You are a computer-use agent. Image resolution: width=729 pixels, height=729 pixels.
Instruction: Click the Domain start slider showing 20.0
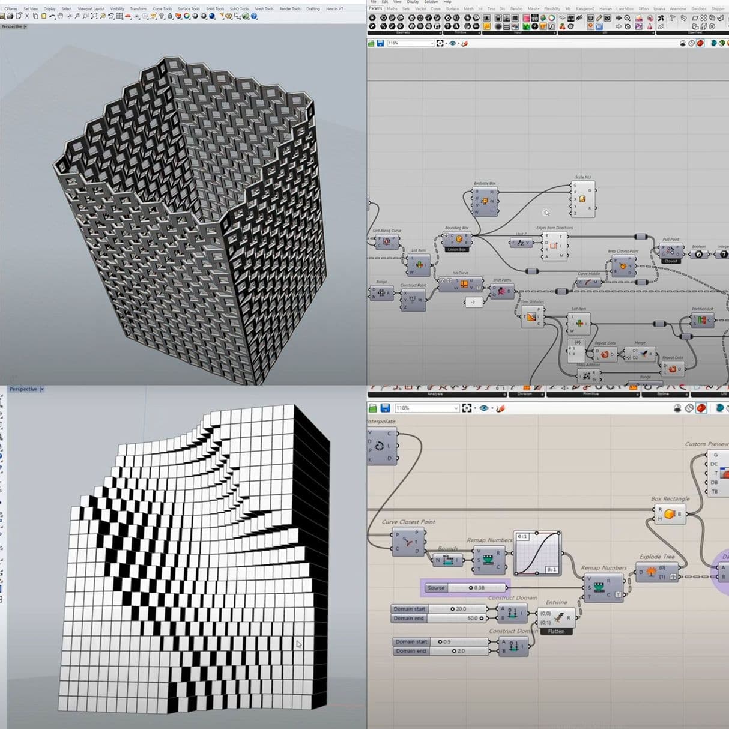[x=440, y=609]
